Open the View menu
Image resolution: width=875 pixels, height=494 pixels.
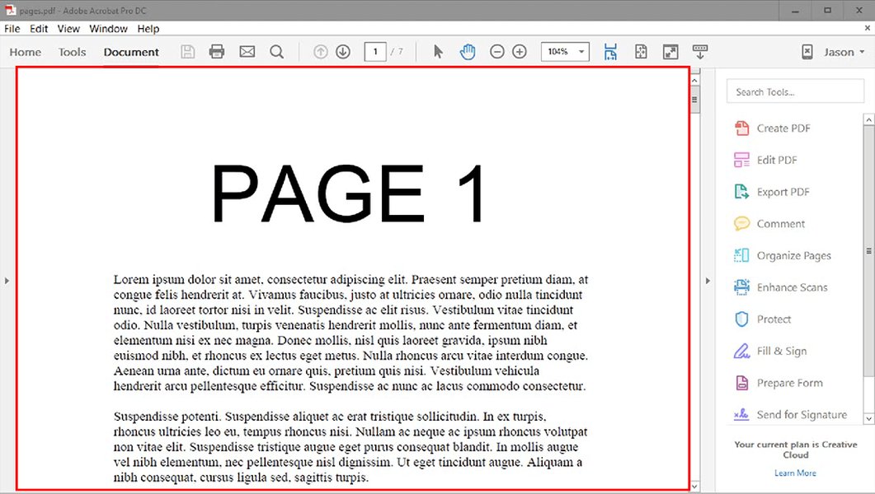click(x=68, y=28)
